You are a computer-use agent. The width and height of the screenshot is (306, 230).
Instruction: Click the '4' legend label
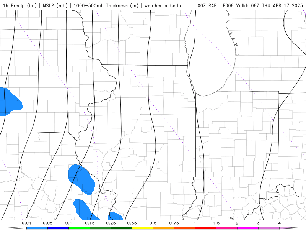click(x=280, y=223)
